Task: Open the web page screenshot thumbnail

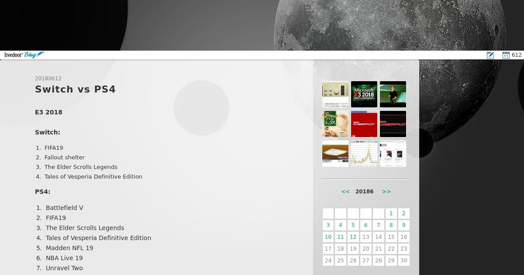Action: (x=393, y=154)
